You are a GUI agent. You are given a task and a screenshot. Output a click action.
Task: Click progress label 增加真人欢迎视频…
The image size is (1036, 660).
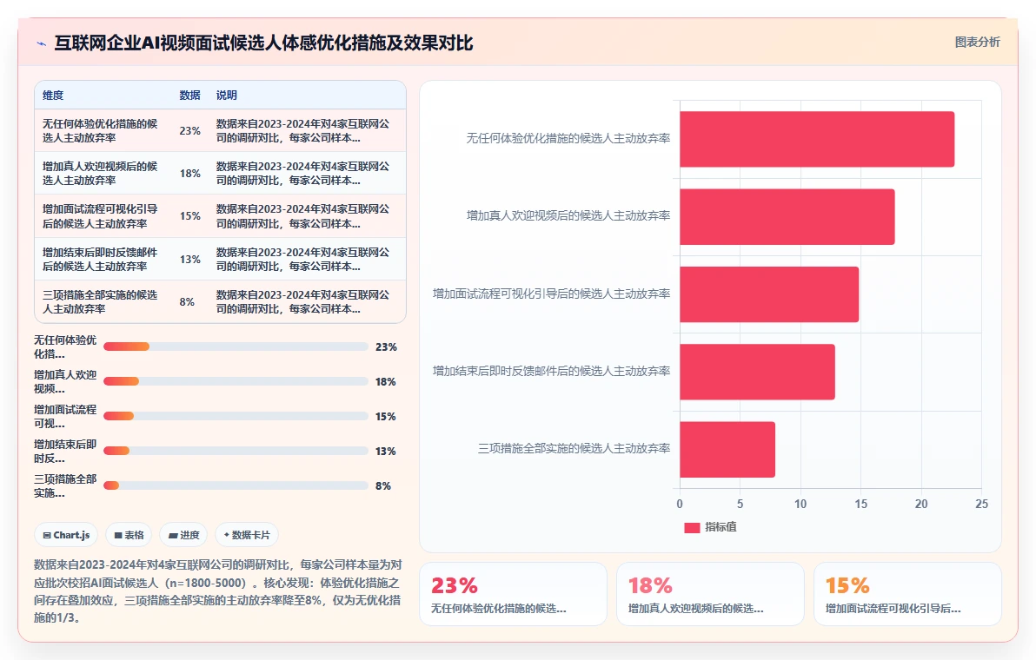[64, 381]
